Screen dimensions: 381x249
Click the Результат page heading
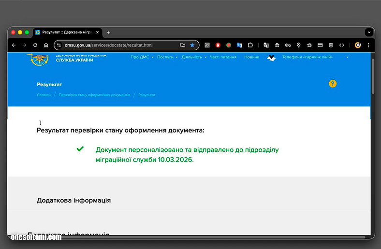(x=49, y=85)
